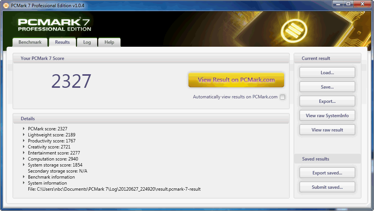Screen dimensions: 374x211
Task: Click the Save... button
Action: point(327,87)
